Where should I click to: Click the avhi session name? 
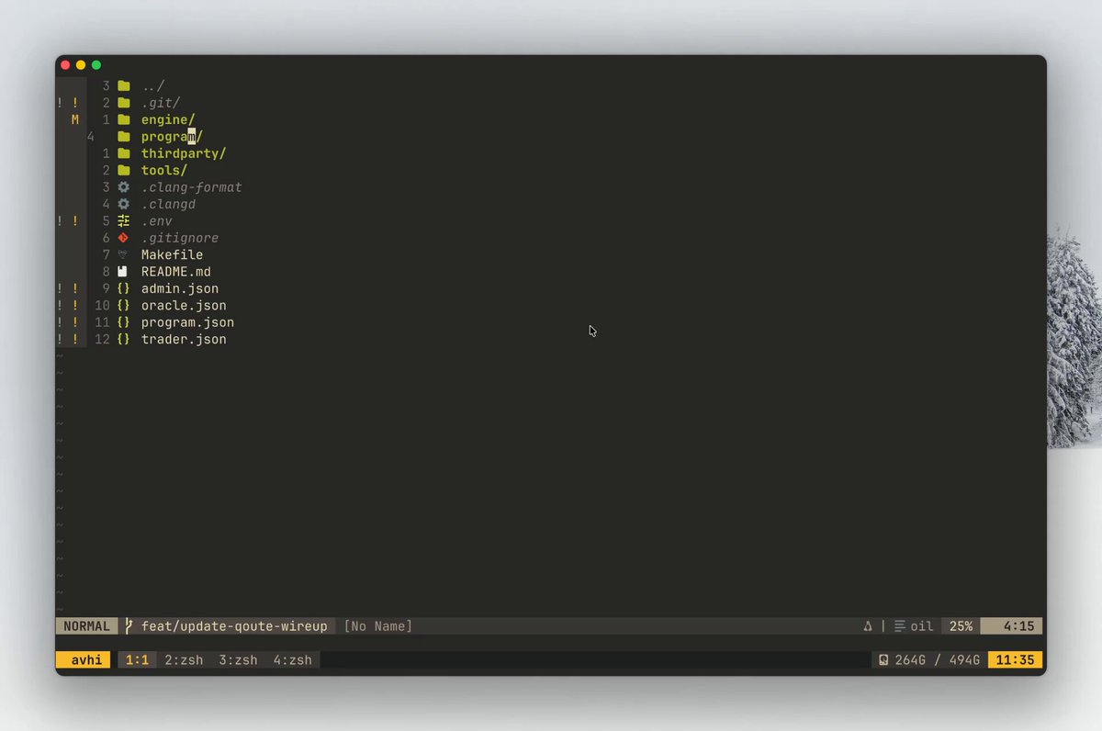click(86, 660)
